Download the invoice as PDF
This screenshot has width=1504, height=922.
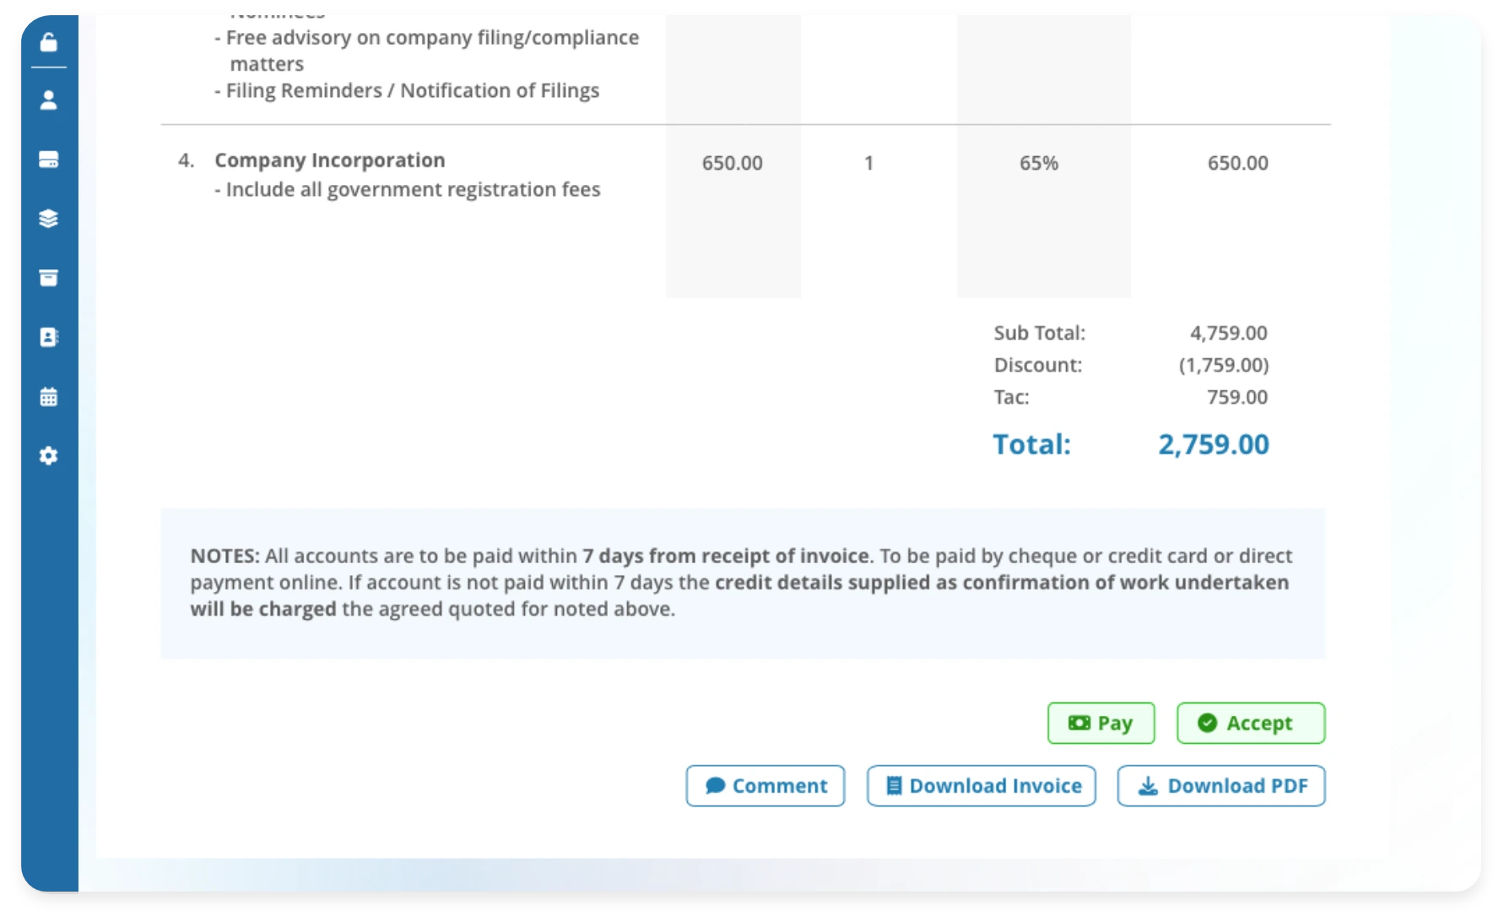click(1221, 785)
